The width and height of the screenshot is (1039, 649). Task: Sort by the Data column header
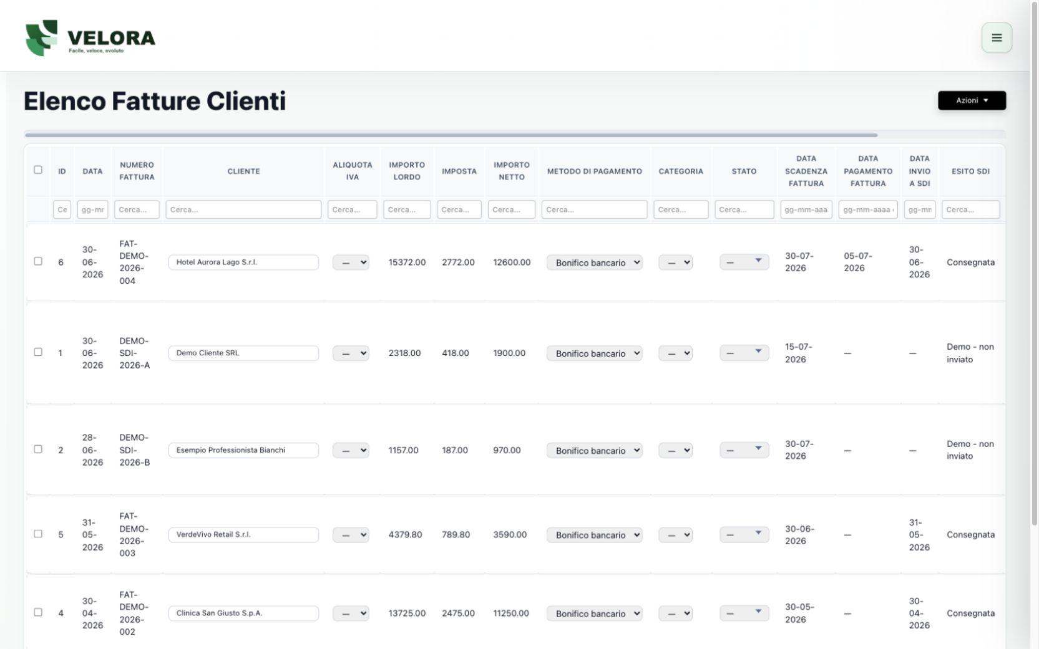click(x=92, y=171)
